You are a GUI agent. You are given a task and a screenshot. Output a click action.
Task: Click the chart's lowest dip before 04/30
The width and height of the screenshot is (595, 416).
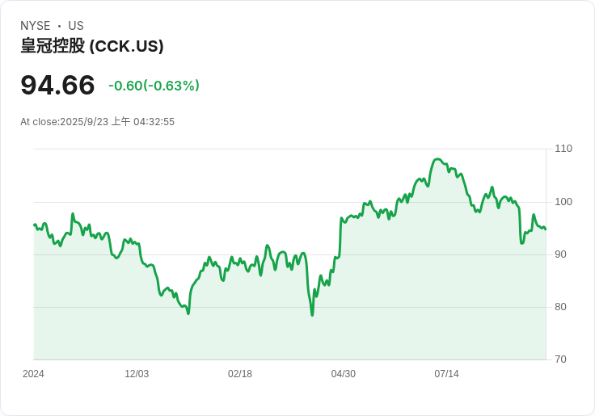point(312,315)
